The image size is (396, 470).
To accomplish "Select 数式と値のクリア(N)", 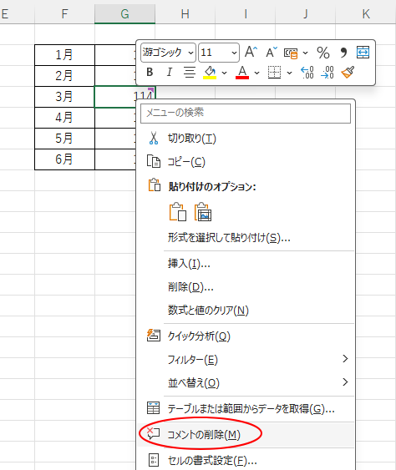I will pyautogui.click(x=246, y=311).
